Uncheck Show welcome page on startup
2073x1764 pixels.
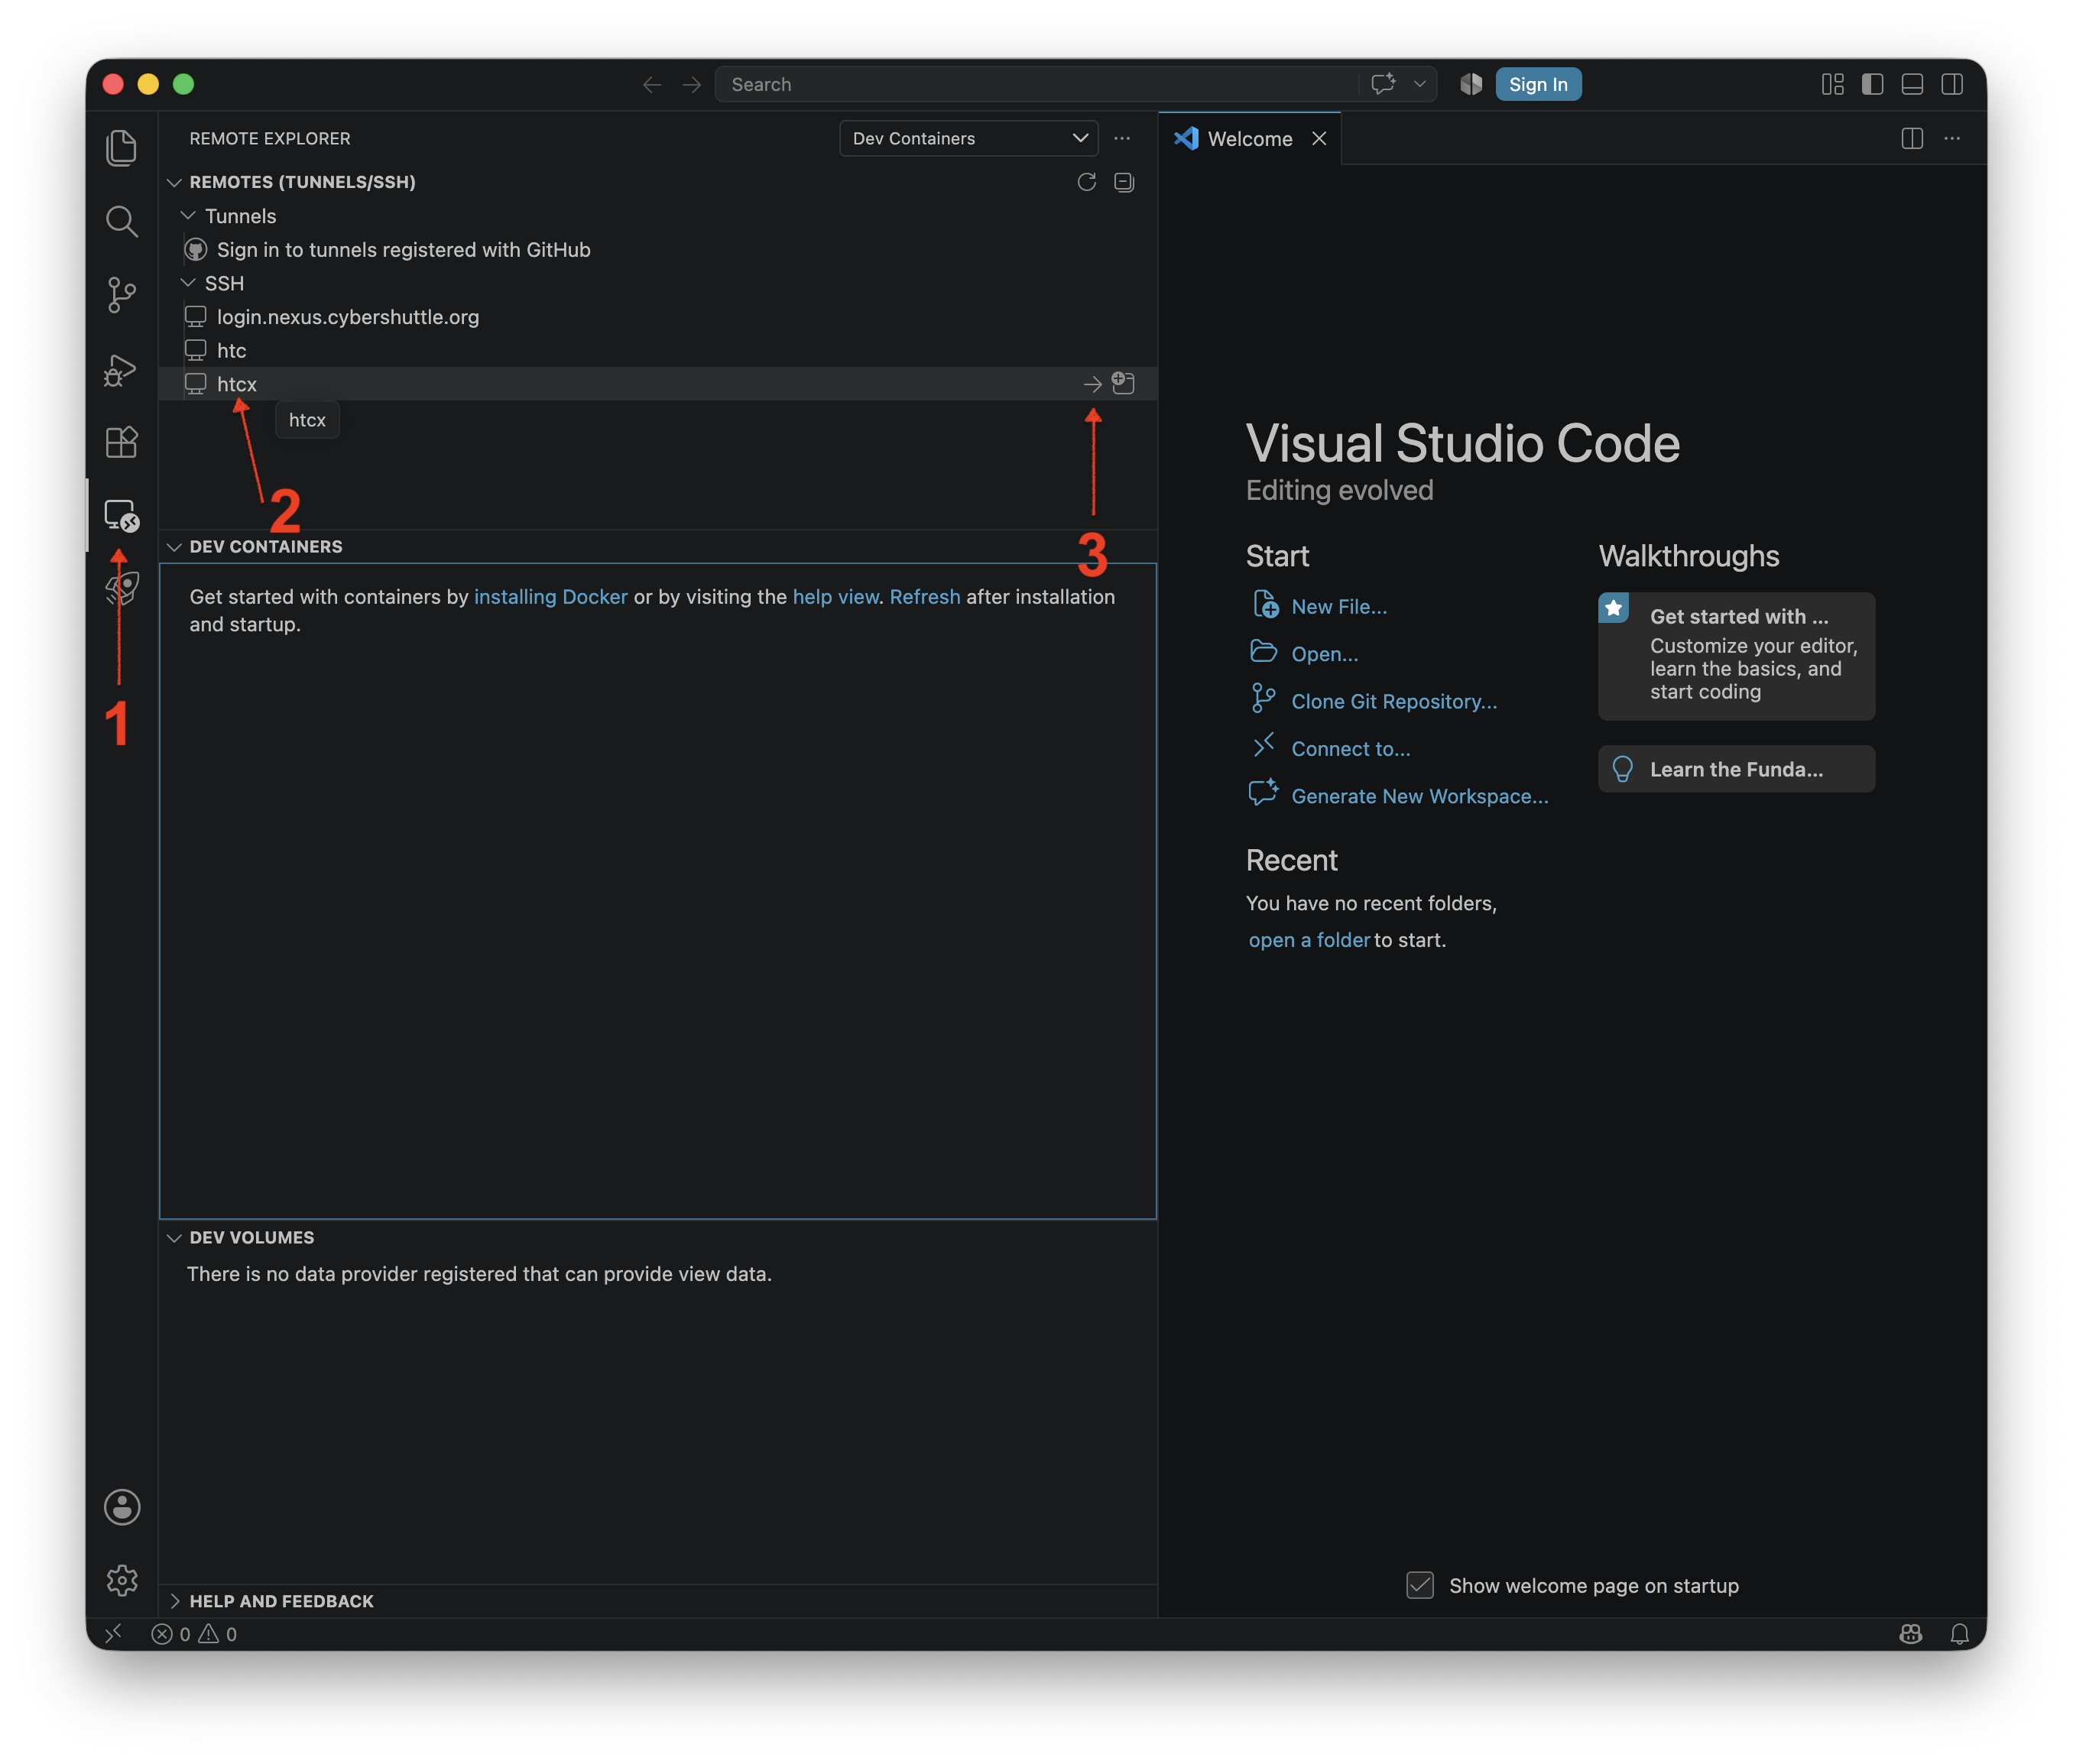point(1420,1585)
